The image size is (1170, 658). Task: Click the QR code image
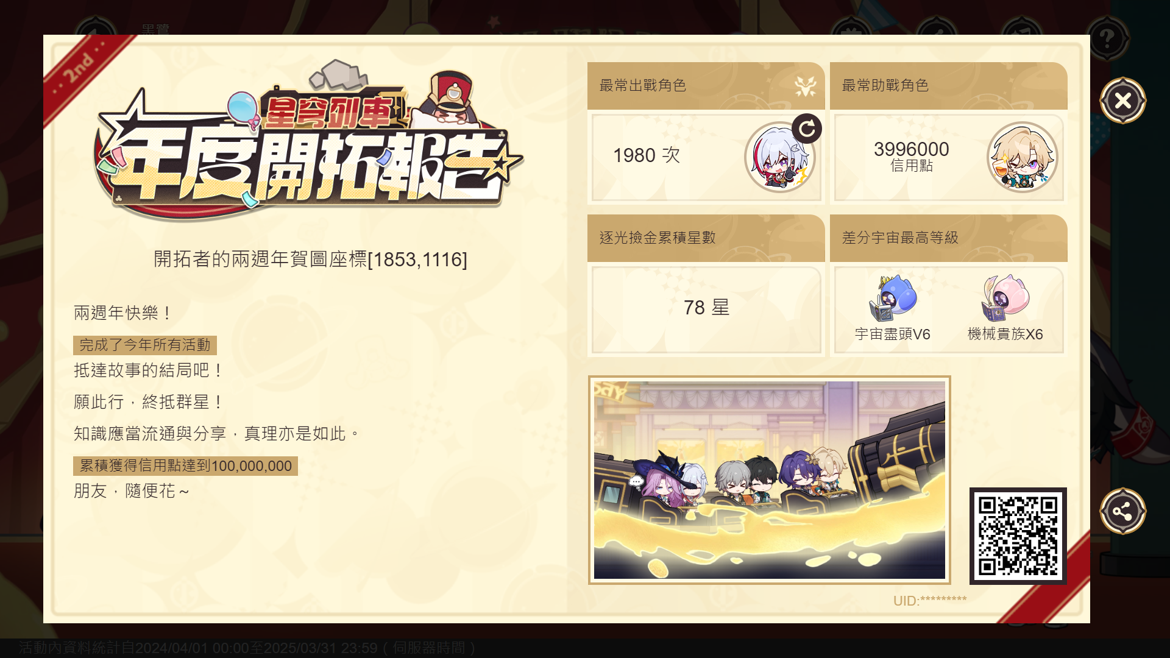click(x=1018, y=536)
